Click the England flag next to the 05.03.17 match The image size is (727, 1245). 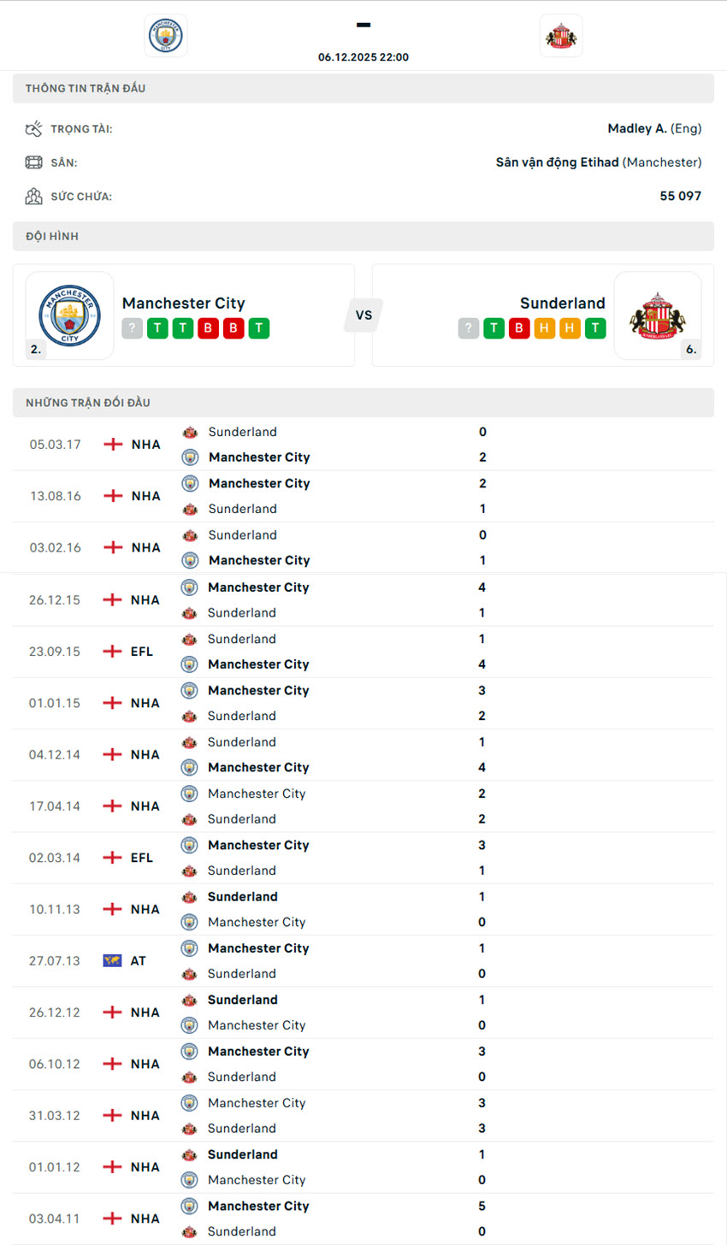click(112, 444)
